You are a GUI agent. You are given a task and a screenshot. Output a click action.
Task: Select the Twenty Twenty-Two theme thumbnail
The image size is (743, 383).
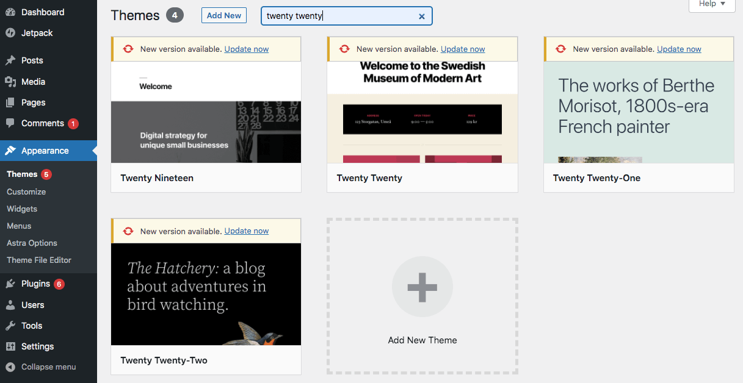point(206,294)
